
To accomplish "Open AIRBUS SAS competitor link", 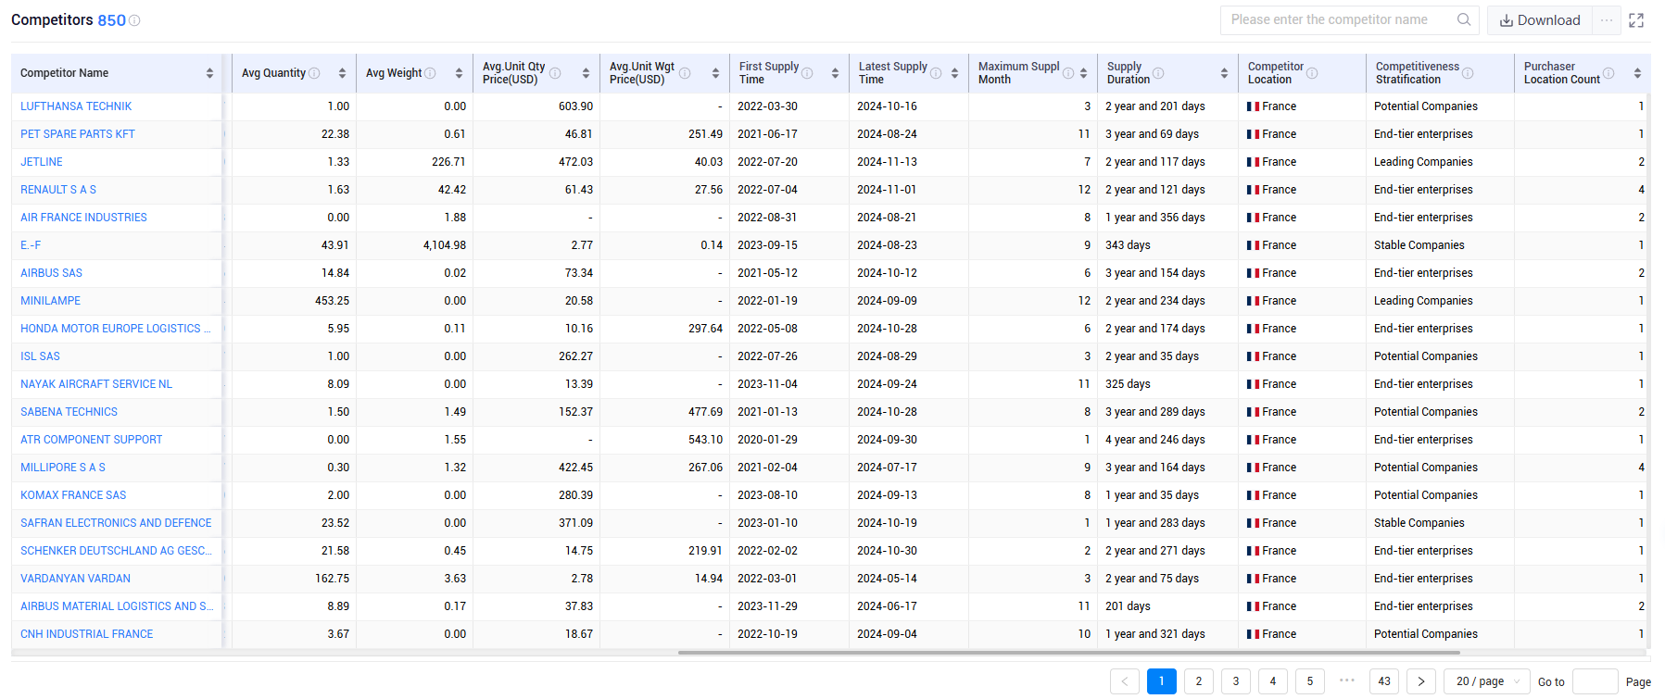I will click(x=51, y=273).
